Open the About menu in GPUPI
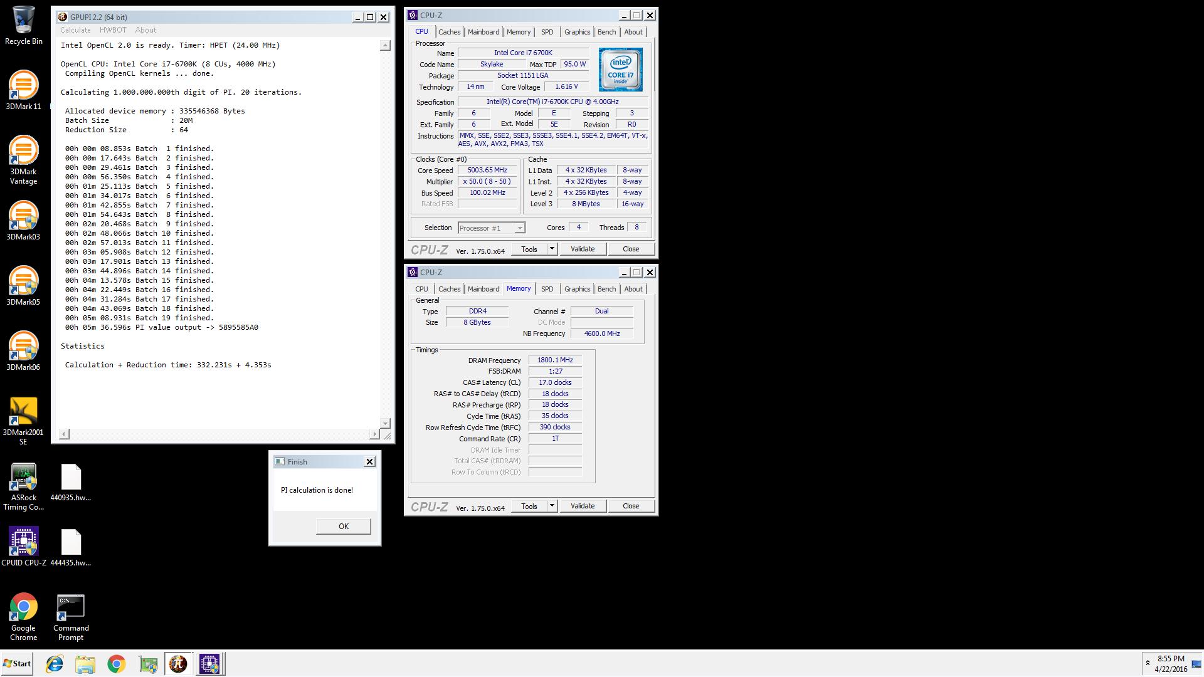Viewport: 1204px width, 677px height. [x=145, y=30]
